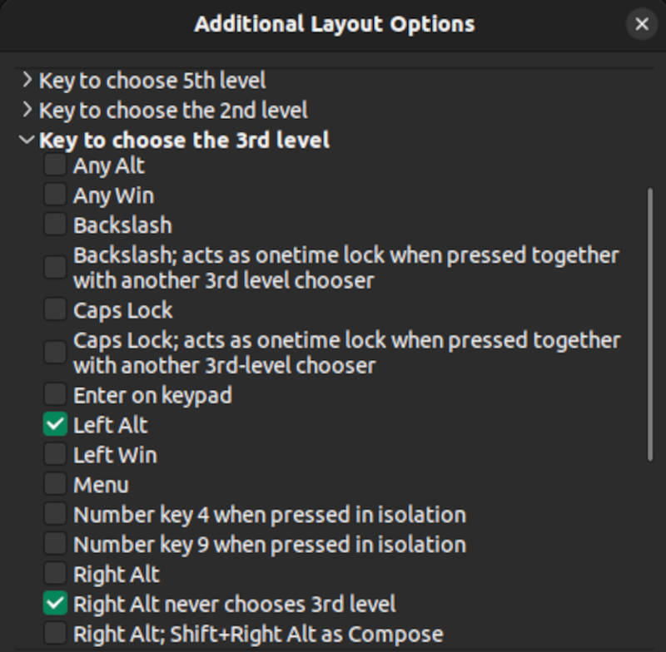Image resolution: width=666 pixels, height=652 pixels.
Task: Tick the plain 'Backslash' checkbox
Action: (x=55, y=225)
